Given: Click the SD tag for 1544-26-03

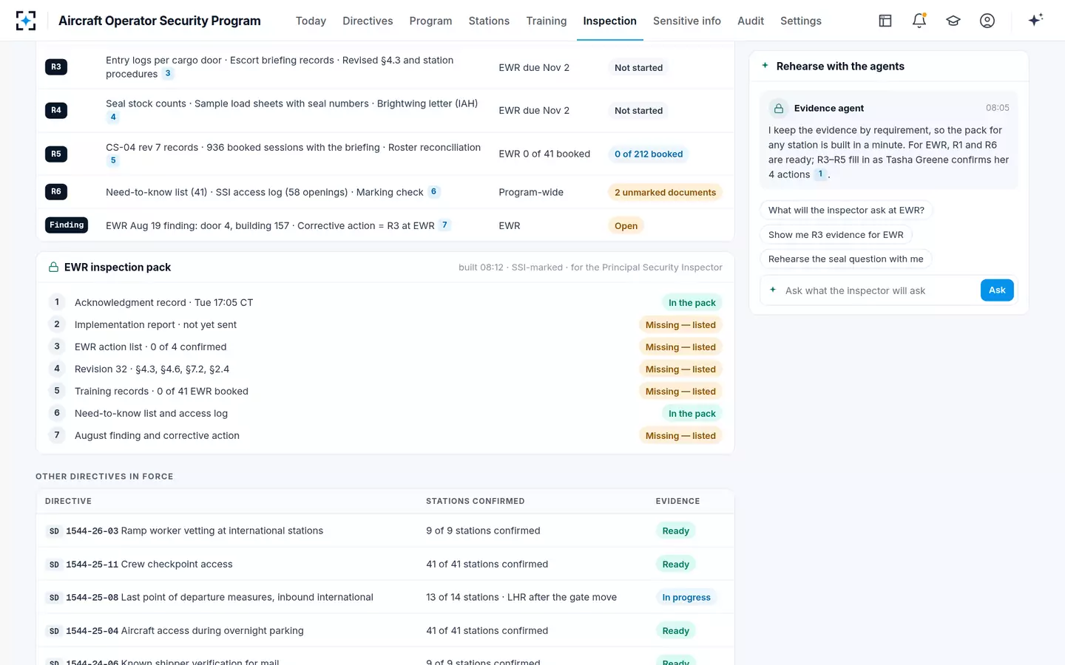Looking at the screenshot, I should point(54,531).
